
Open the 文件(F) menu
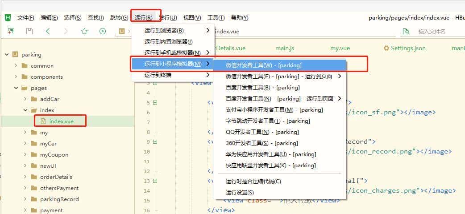pyautogui.click(x=26, y=18)
